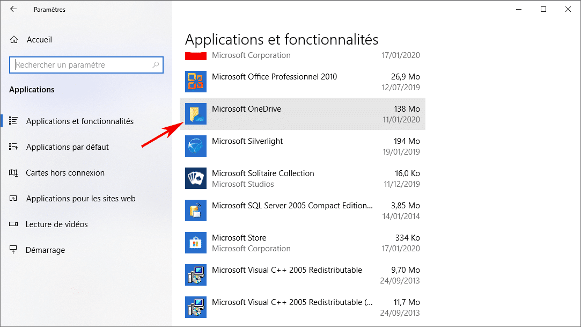Click the 12/07/2019 Office install date
This screenshot has height=327, width=581.
pos(401,88)
